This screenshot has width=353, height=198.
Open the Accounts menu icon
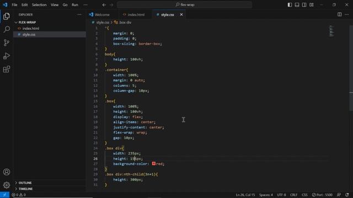(7, 172)
